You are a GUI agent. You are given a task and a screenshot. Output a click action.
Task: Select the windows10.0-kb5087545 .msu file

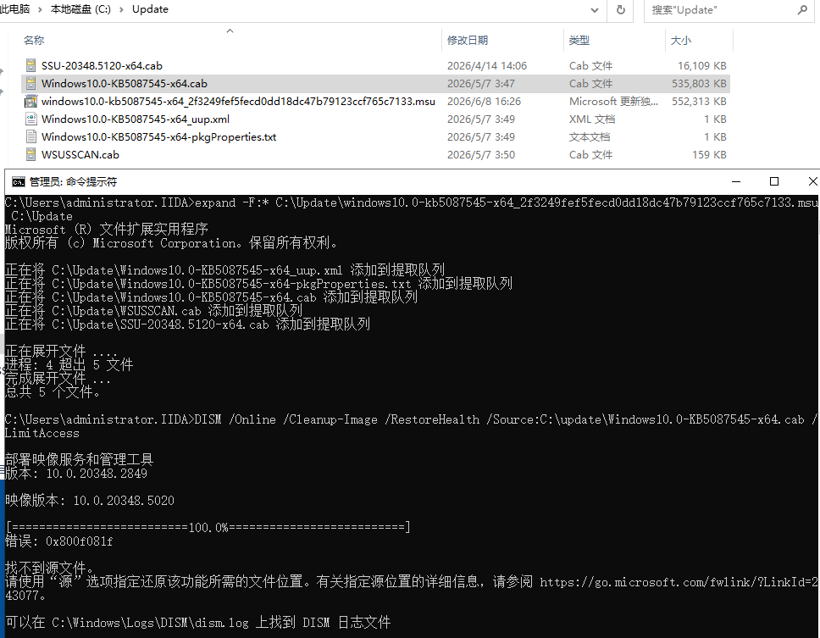click(x=238, y=101)
